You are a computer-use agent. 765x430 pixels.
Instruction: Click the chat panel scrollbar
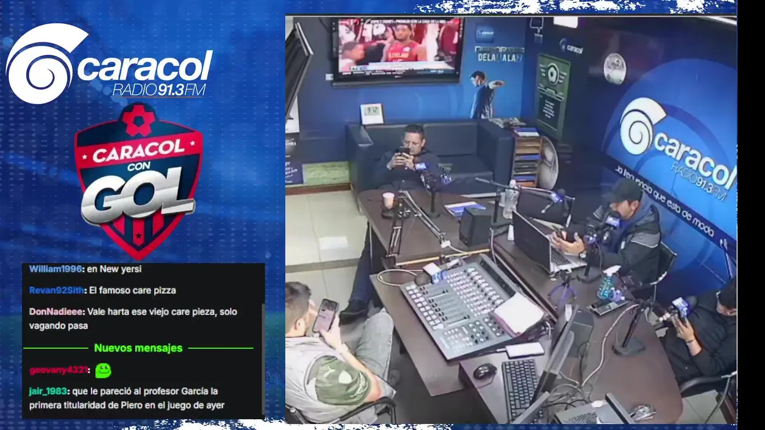pyautogui.click(x=262, y=358)
